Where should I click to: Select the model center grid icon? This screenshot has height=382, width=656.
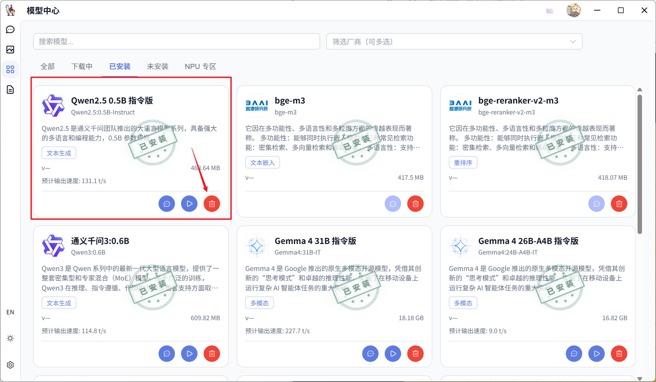pos(10,69)
